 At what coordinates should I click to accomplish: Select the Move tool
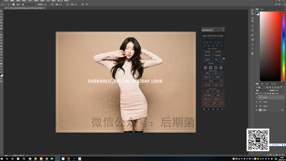point(1,11)
